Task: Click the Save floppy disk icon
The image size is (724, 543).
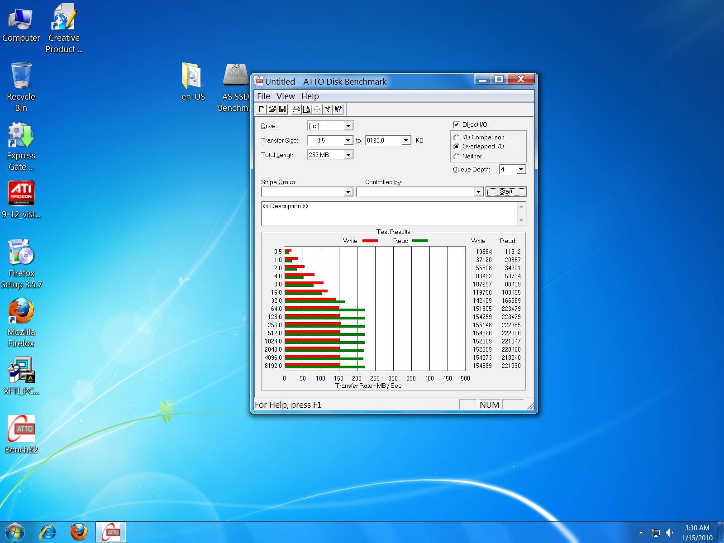Action: (282, 109)
